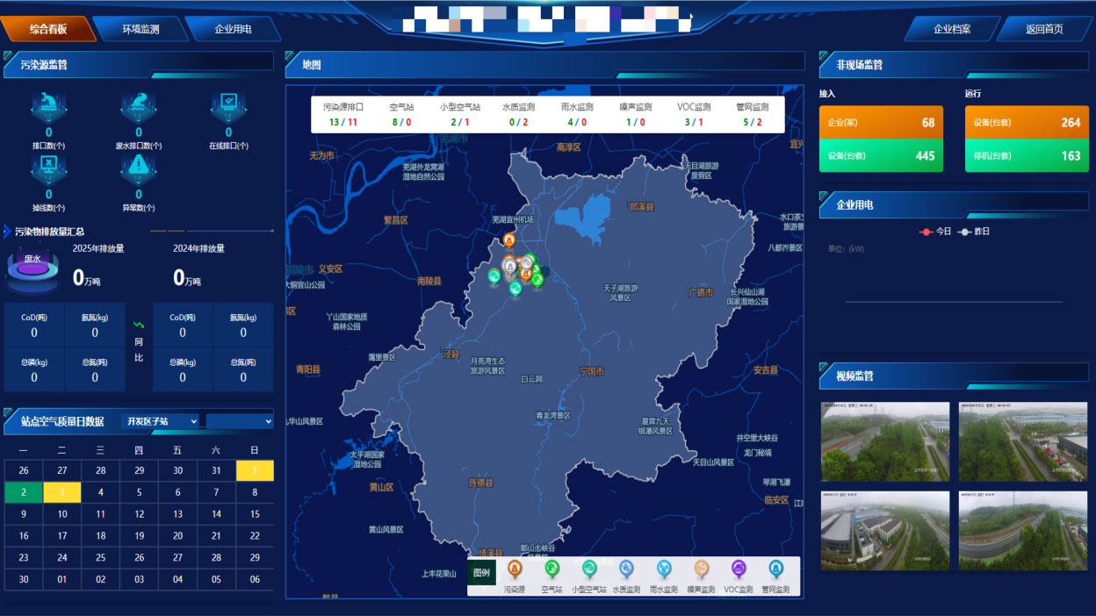This screenshot has width=1096, height=616.
Task: Click the 水质监测 legend marker icon
Action: 626,569
